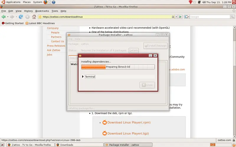
Task: Open the Ask Zattoo sidebar link
Action: [53, 50]
